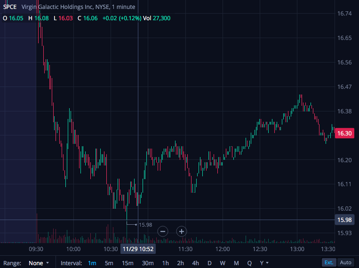Open the Range None dropdown
The image size is (359, 268).
coord(39,263)
